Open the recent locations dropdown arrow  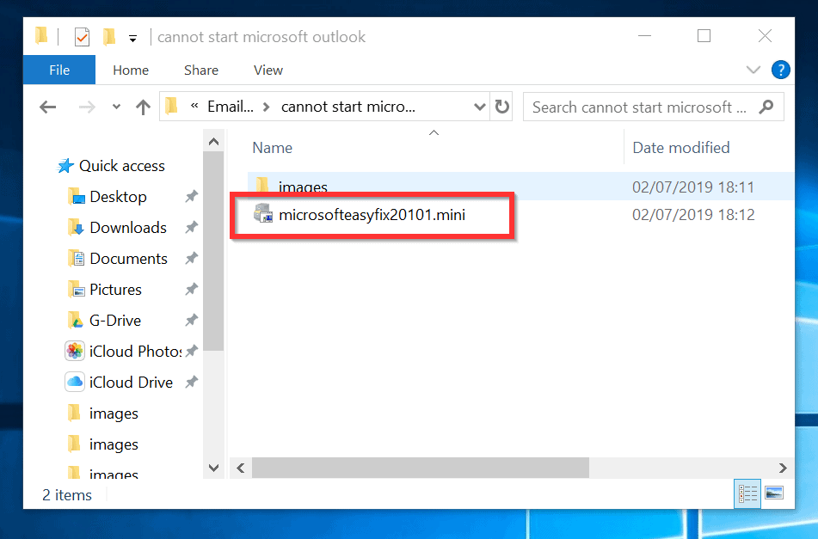(116, 107)
